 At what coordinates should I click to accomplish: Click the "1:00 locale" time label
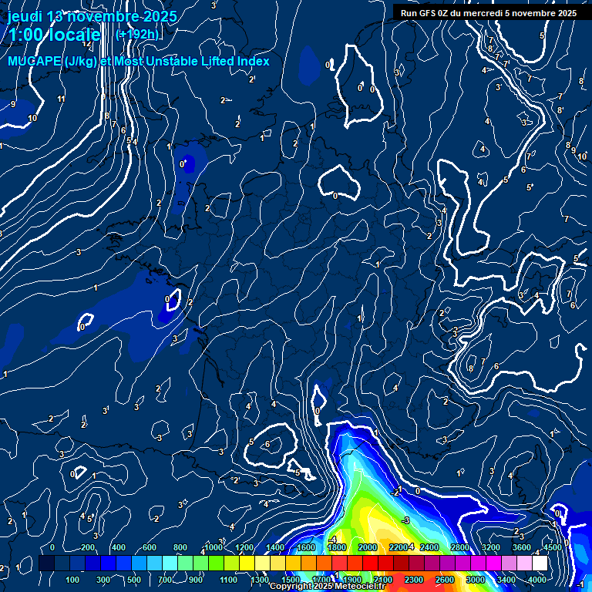click(x=55, y=35)
